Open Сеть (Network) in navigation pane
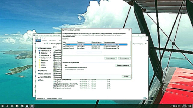Viewport: 193px width, 108px height. point(41,80)
